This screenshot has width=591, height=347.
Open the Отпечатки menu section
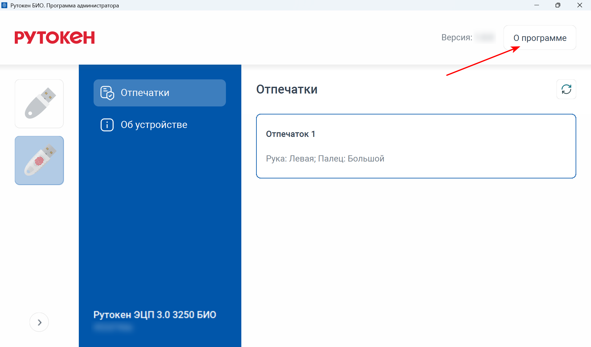160,93
